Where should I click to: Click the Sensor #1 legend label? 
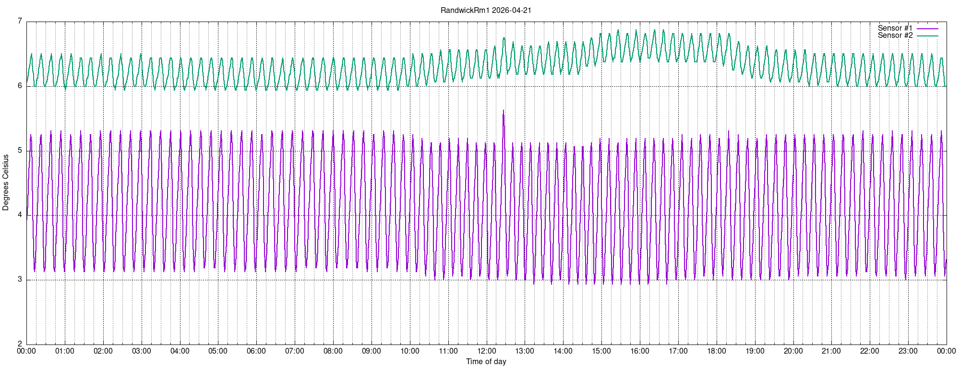(895, 28)
